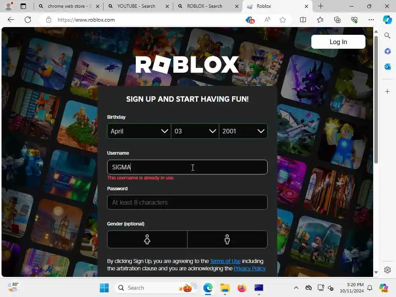Click the browser back arrow

pyautogui.click(x=10, y=20)
